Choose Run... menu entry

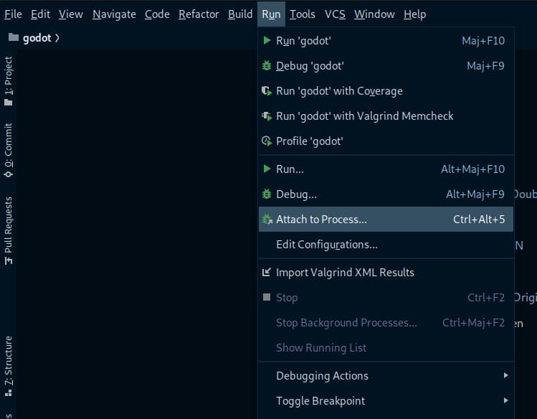(386, 169)
